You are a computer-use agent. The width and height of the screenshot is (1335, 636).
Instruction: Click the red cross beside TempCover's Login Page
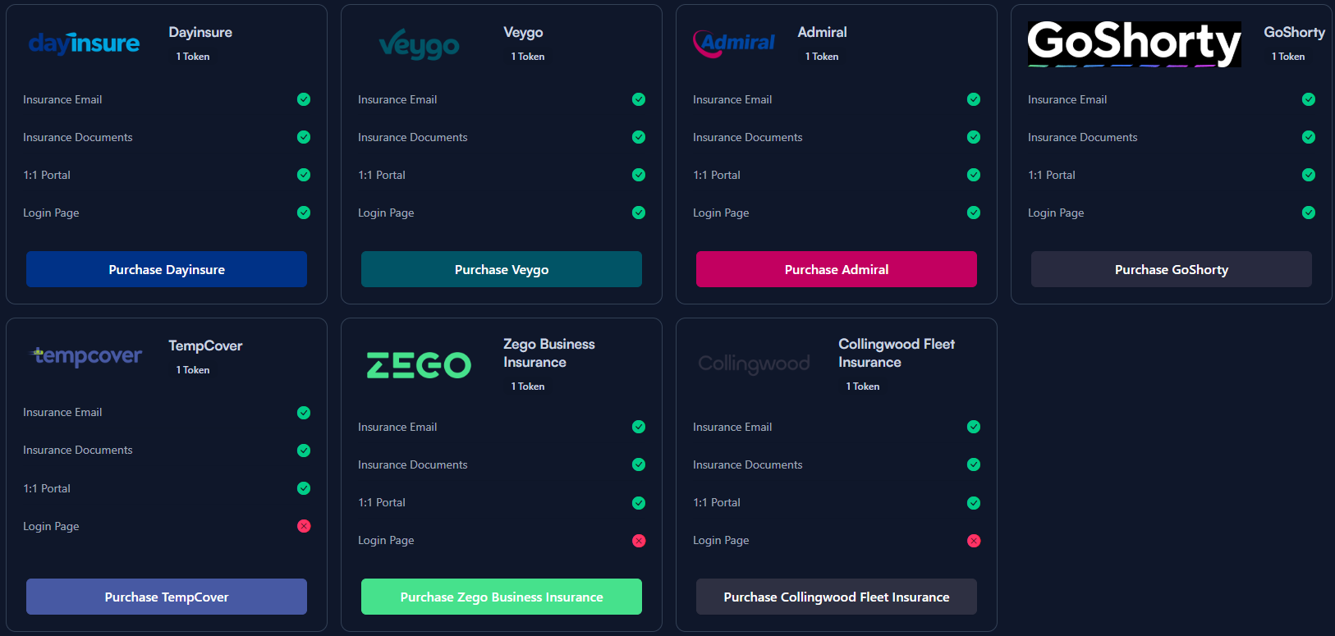point(304,526)
